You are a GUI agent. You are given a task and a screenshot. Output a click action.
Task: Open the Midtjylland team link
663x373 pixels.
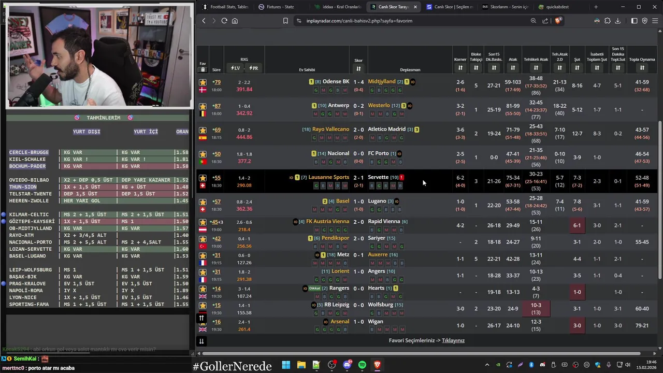pyautogui.click(x=382, y=81)
